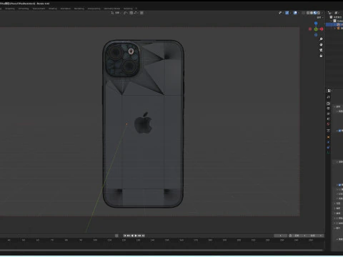The height and width of the screenshot is (257, 343).
Task: Switch to rendered viewport shading
Action: click(319, 13)
